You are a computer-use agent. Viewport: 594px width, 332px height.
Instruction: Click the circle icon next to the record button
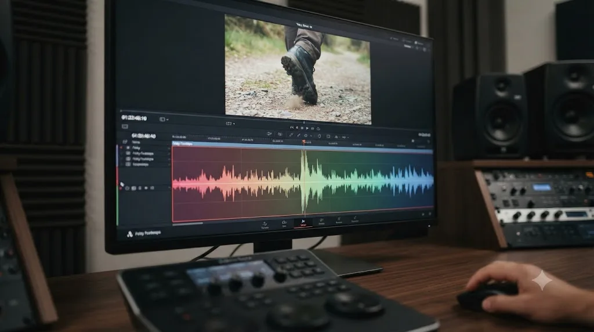click(127, 188)
